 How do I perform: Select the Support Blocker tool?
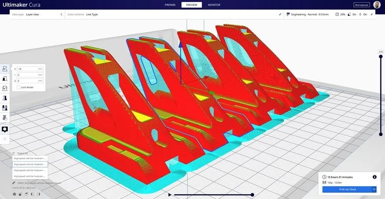tap(5, 118)
